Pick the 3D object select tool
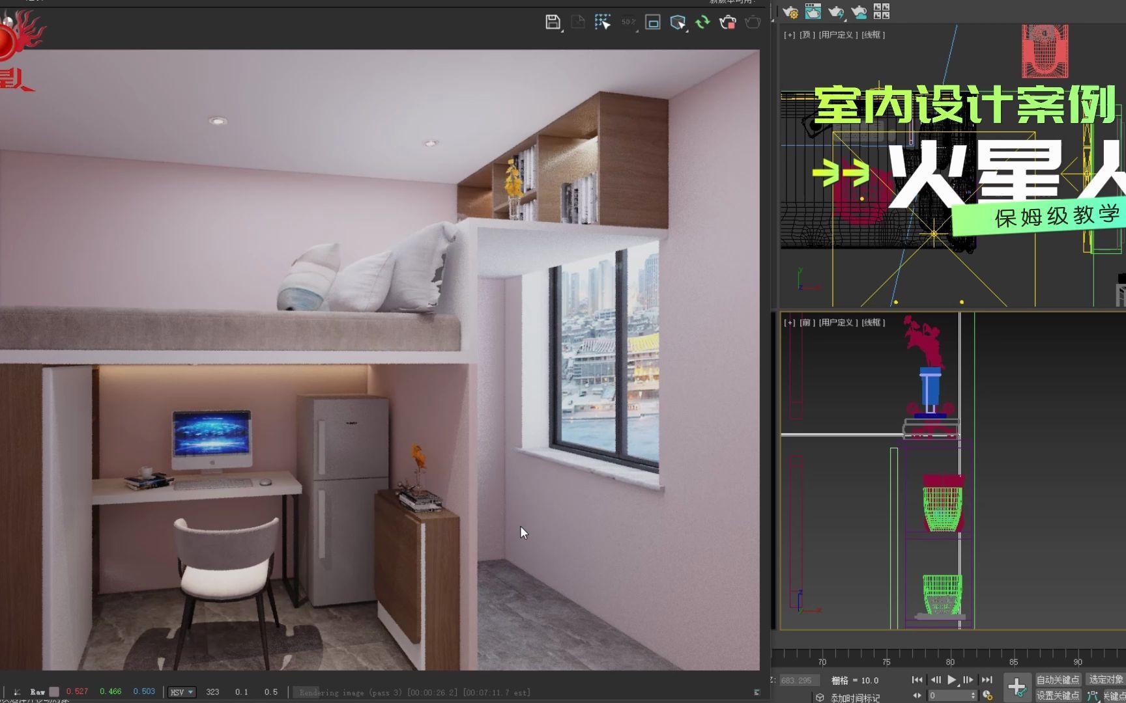 678,22
